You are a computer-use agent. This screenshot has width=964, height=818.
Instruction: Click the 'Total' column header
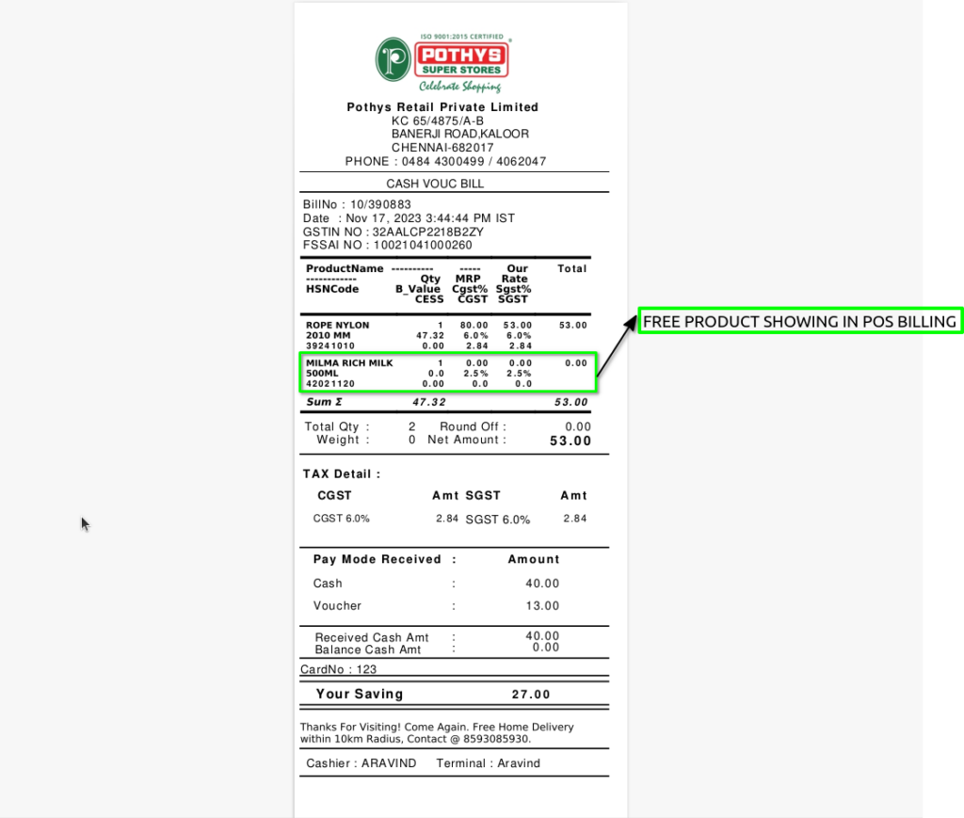[571, 268]
